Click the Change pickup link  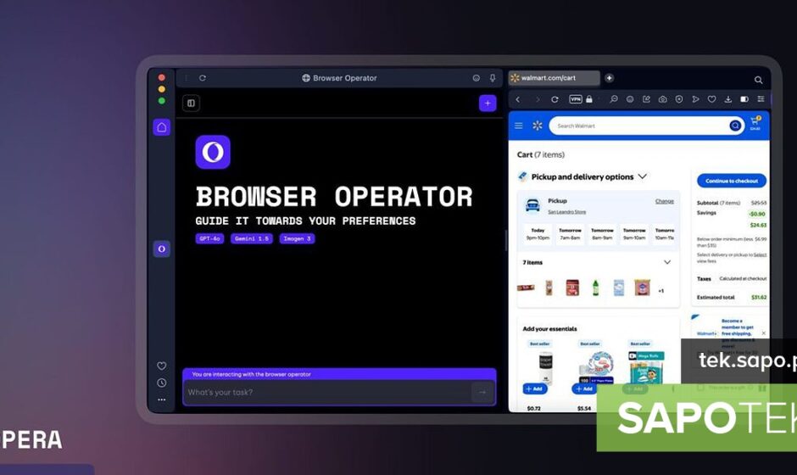(x=665, y=201)
